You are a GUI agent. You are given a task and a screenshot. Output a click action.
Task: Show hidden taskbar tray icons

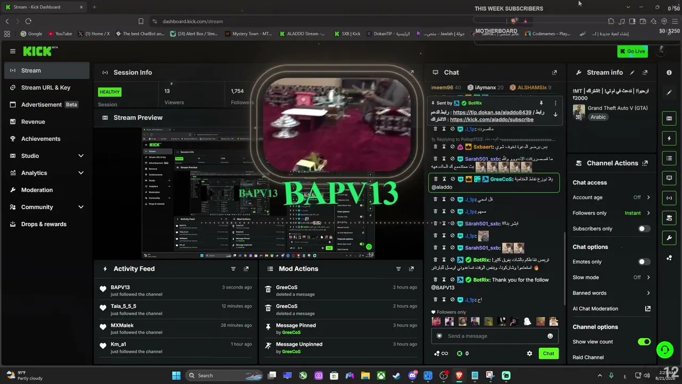[x=599, y=375]
